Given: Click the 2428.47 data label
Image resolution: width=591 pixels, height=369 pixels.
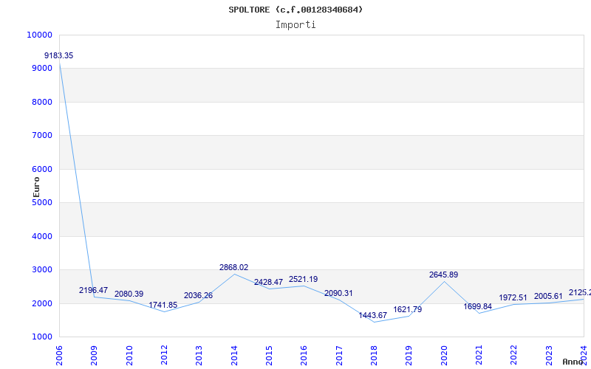Looking at the screenshot, I should point(268,282).
